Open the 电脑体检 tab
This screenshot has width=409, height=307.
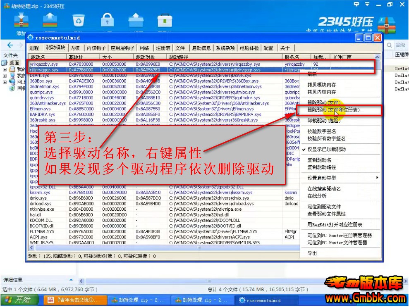coord(249,48)
